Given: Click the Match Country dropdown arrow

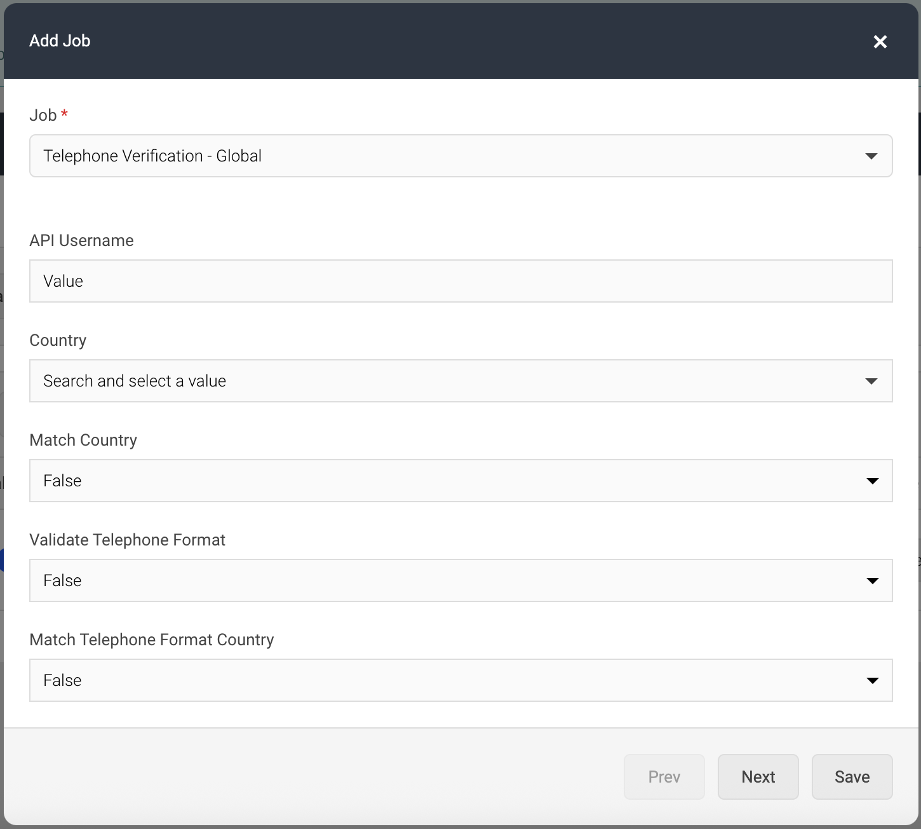Looking at the screenshot, I should (x=872, y=481).
